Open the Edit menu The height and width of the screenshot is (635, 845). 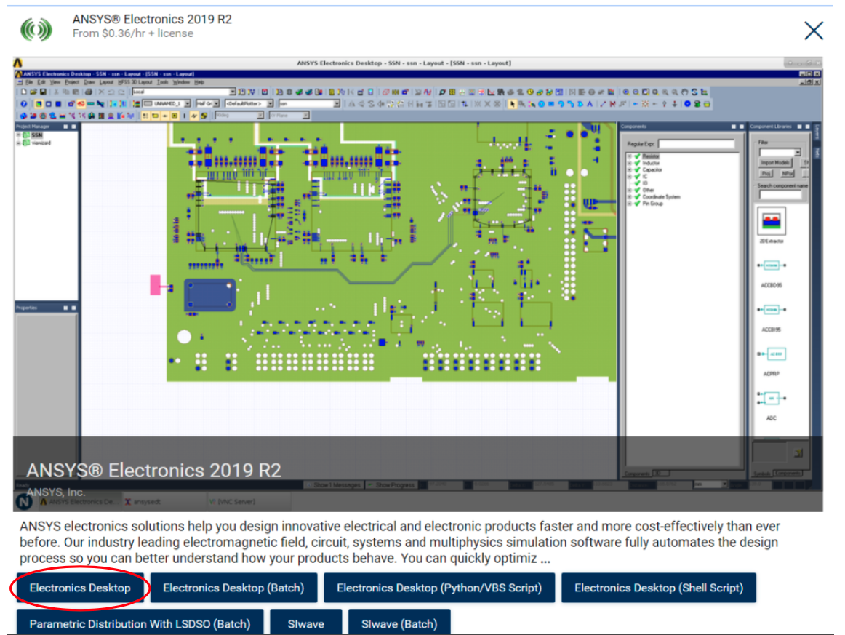(x=41, y=82)
